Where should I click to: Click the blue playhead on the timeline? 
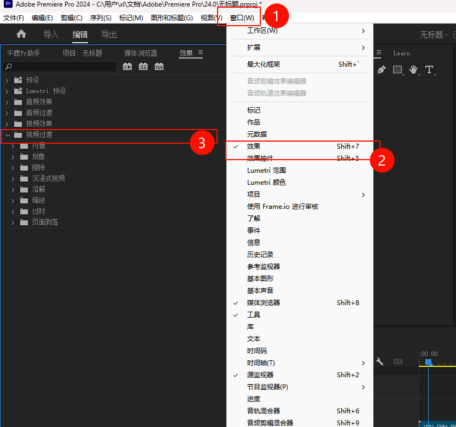pos(428,362)
